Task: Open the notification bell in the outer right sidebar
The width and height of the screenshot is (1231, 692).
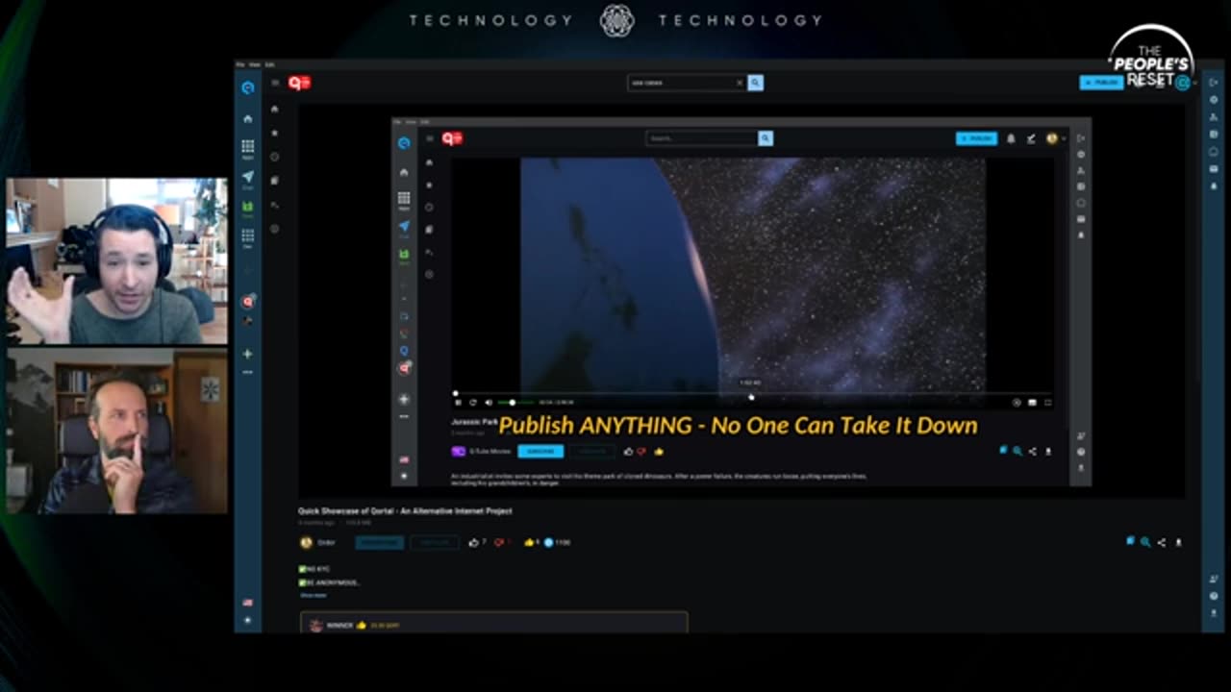Action: 1214,185
